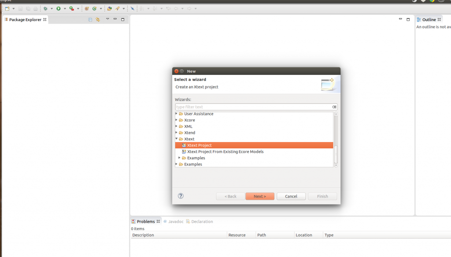The width and height of the screenshot is (451, 257).
Task: Click the Next button
Action: pos(260,196)
